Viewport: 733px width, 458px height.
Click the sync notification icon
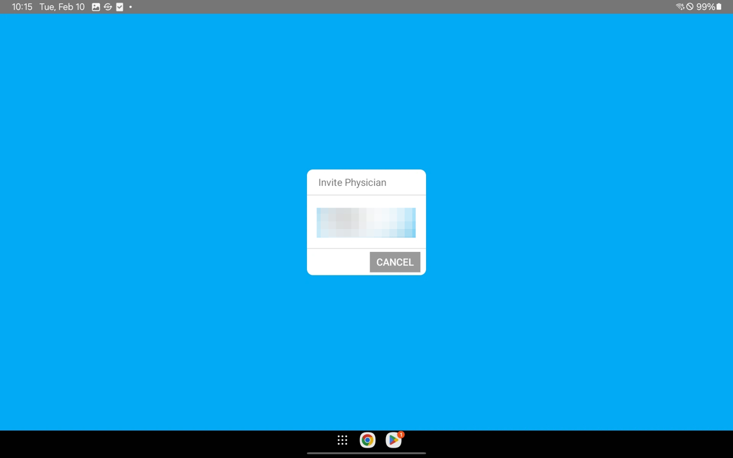point(108,7)
